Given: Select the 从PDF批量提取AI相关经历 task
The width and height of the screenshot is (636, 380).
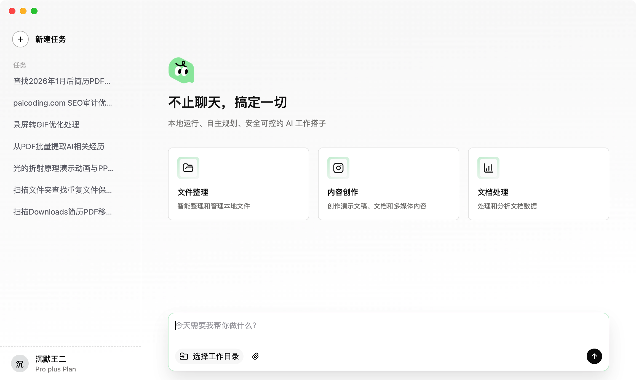Looking at the screenshot, I should (59, 146).
